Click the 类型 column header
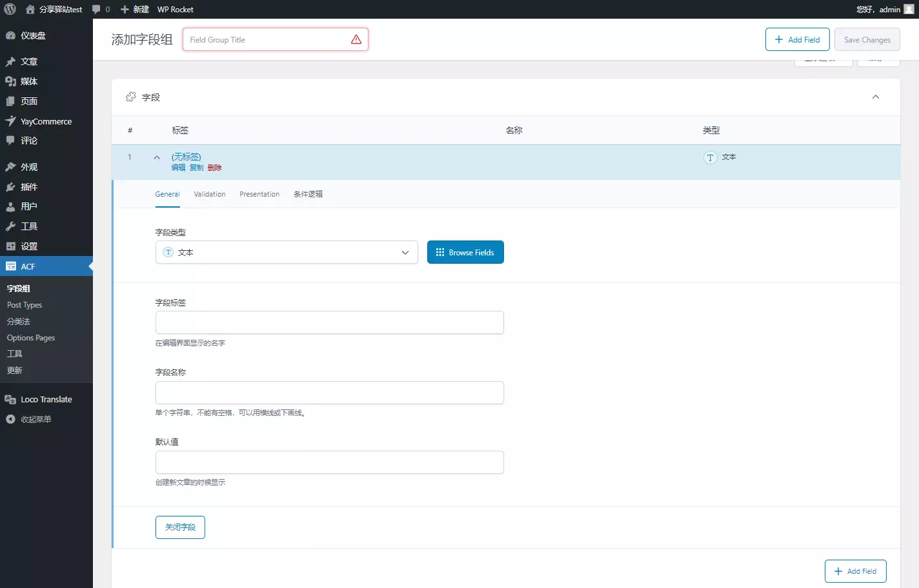The width and height of the screenshot is (919, 588). click(x=711, y=130)
